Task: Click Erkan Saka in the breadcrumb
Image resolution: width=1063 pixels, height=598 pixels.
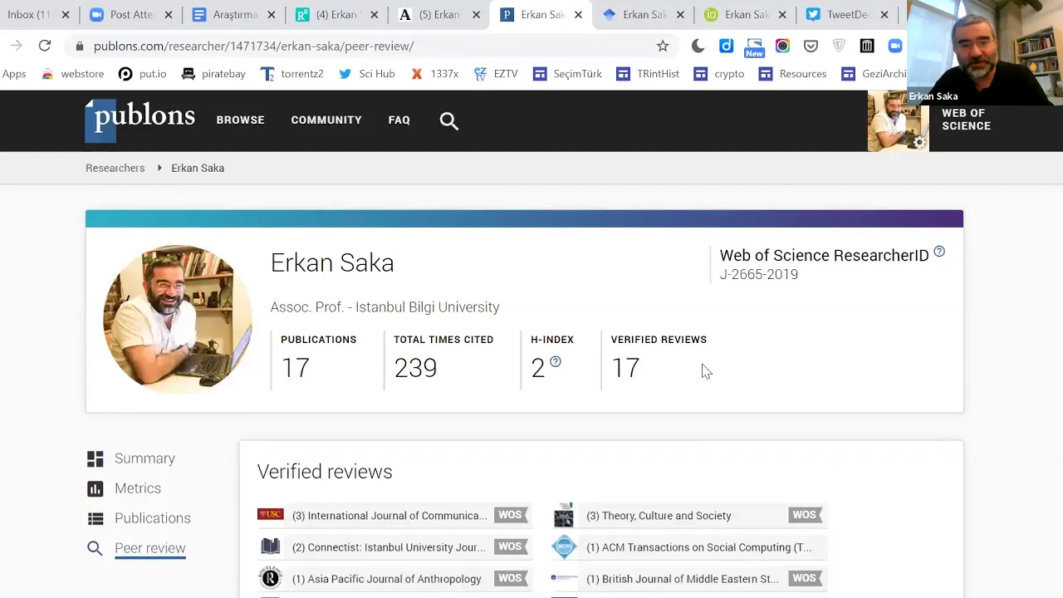Action: pyautogui.click(x=198, y=168)
